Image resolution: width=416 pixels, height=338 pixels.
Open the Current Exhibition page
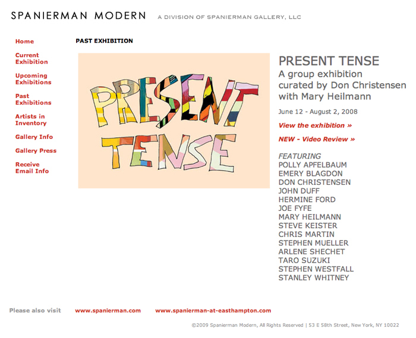31,59
